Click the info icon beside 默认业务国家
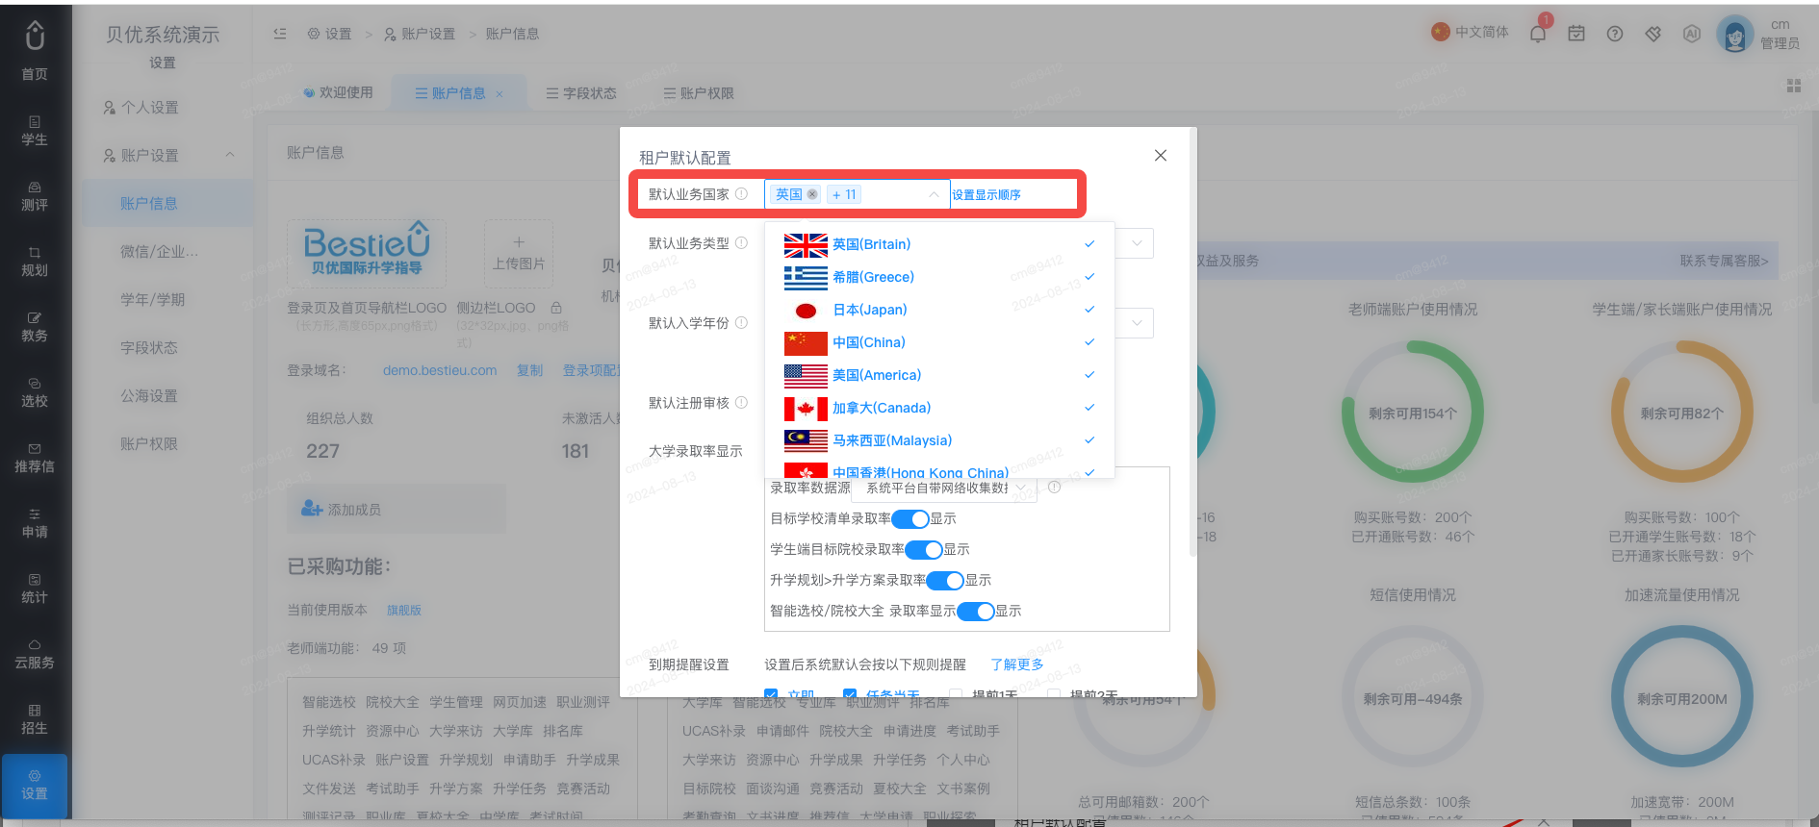This screenshot has height=827, width=1819. click(x=741, y=194)
